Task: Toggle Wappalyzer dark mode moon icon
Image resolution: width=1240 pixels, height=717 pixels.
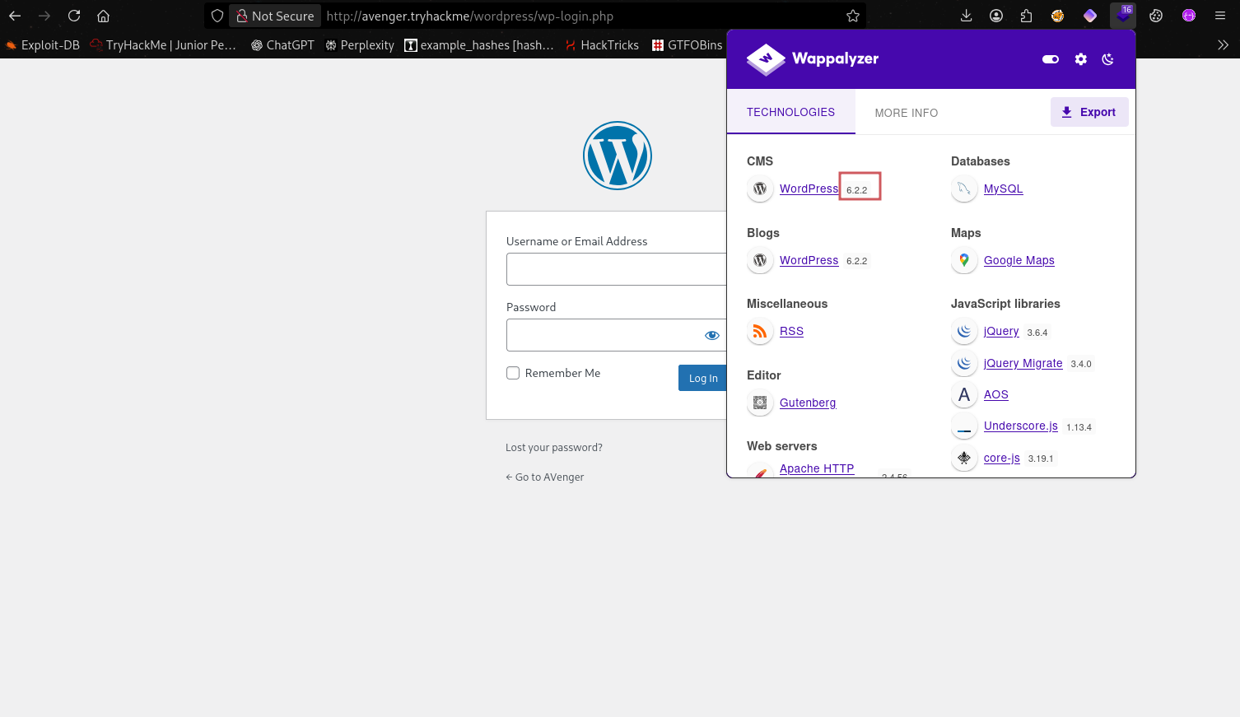Action: tap(1107, 59)
